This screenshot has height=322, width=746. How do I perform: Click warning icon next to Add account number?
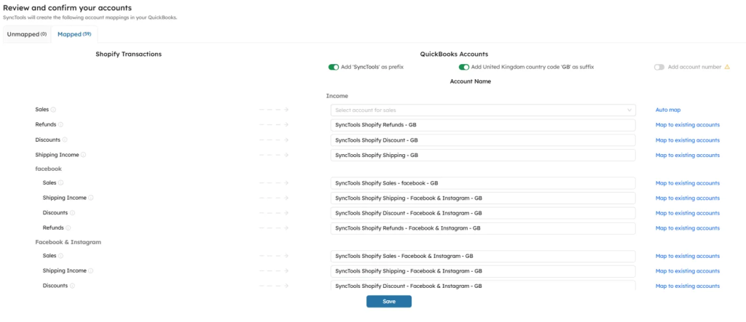pyautogui.click(x=727, y=67)
